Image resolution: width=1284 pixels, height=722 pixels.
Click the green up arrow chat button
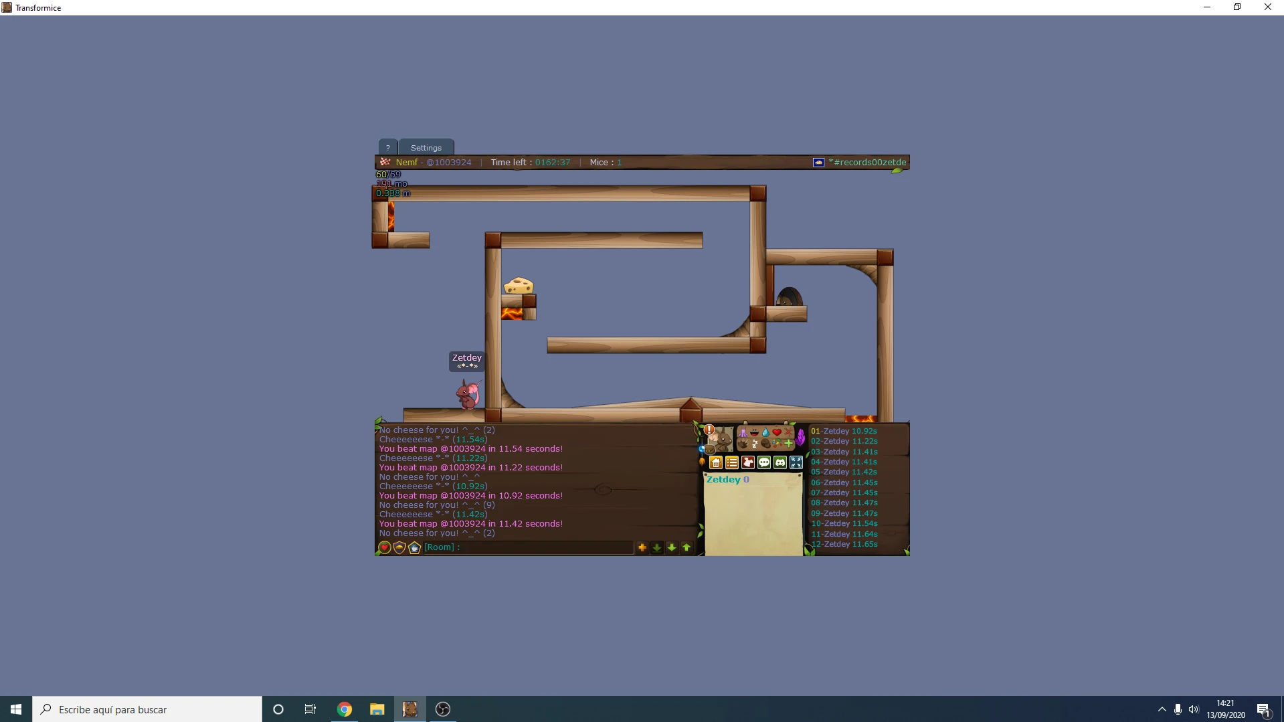[x=686, y=547]
